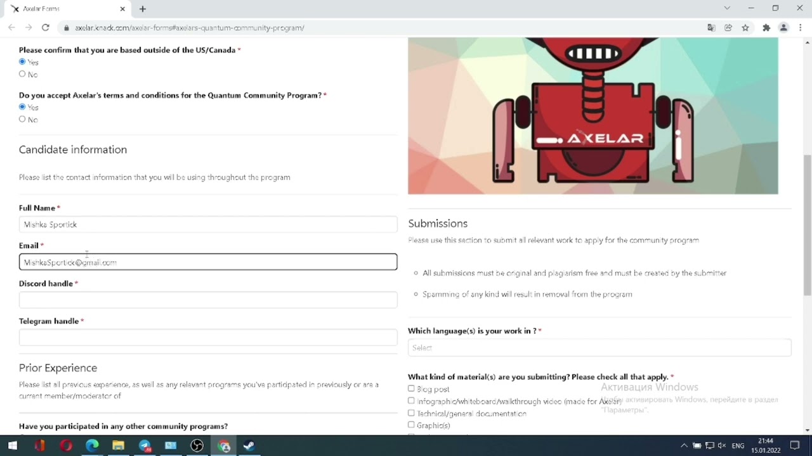Click the network tray icon
812x456 pixels.
click(x=709, y=445)
